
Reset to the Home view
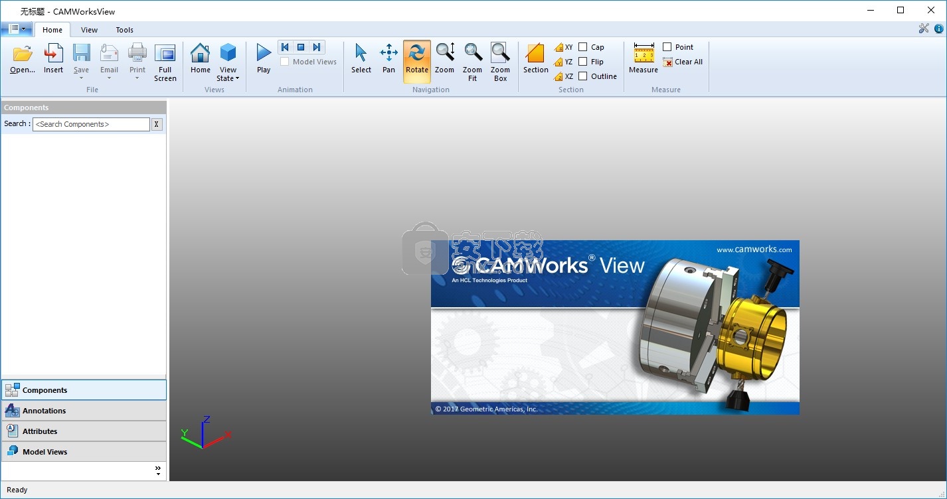tap(200, 58)
